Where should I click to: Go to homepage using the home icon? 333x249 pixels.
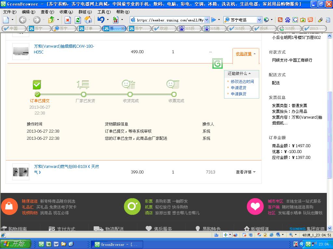coord(87,20)
